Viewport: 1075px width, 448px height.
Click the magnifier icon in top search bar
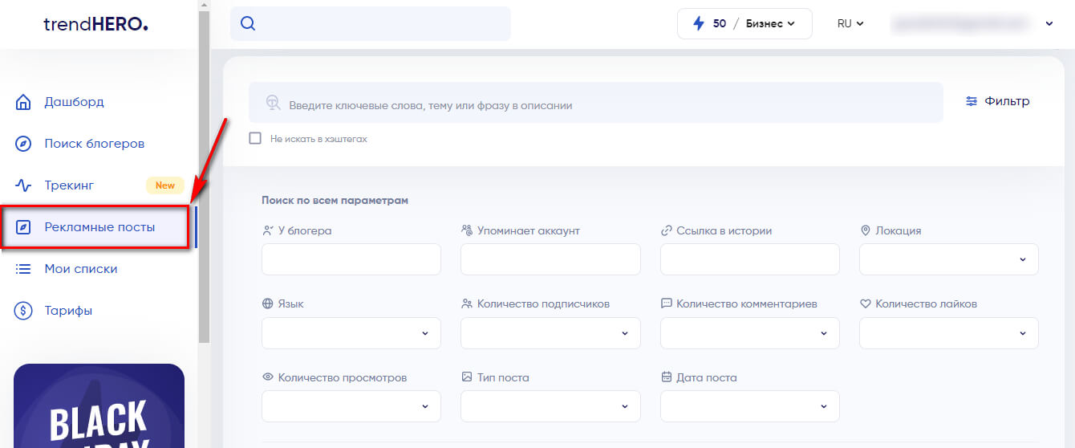[x=248, y=23]
